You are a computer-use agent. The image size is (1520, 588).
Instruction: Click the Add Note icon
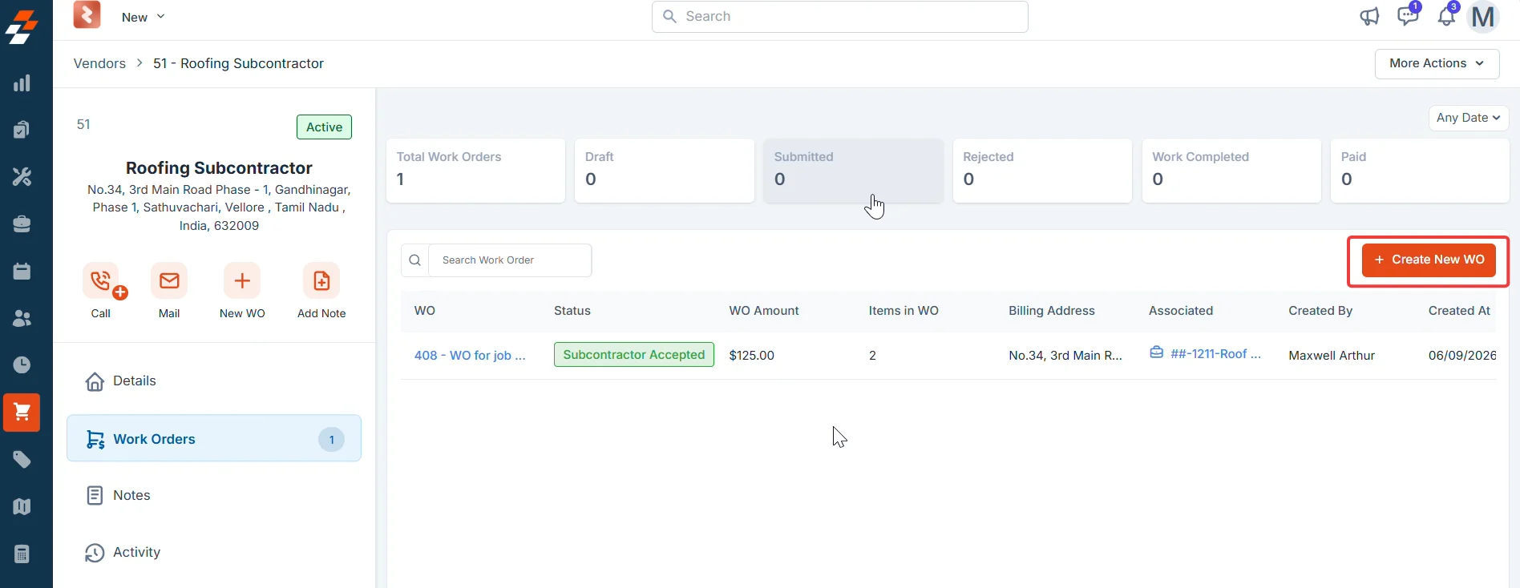(321, 281)
